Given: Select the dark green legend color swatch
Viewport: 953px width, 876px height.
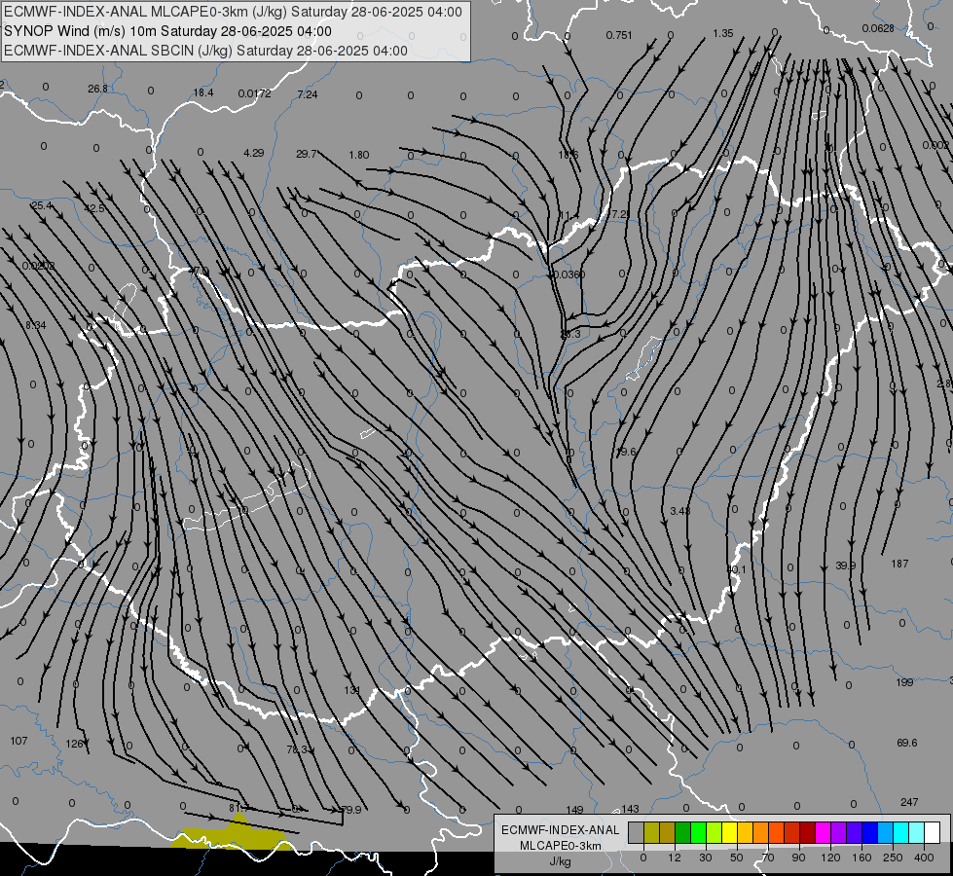Looking at the screenshot, I should [682, 832].
